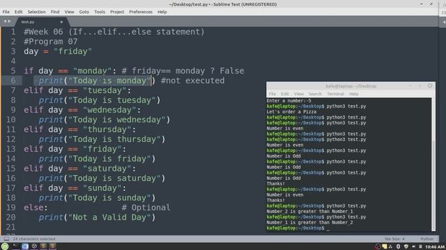Click the terminal prompt at the bottom line

pos(295,228)
